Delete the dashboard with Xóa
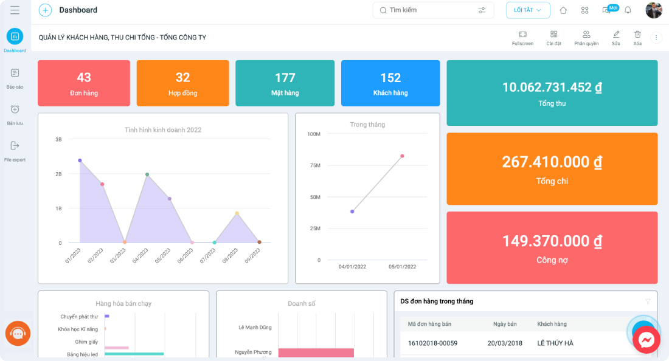 coord(637,38)
